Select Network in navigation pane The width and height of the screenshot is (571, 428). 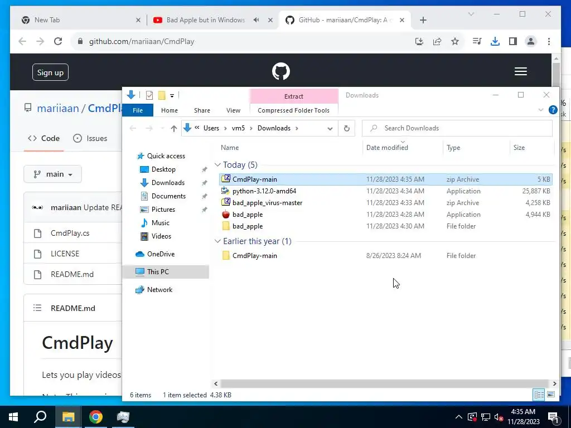(x=159, y=290)
